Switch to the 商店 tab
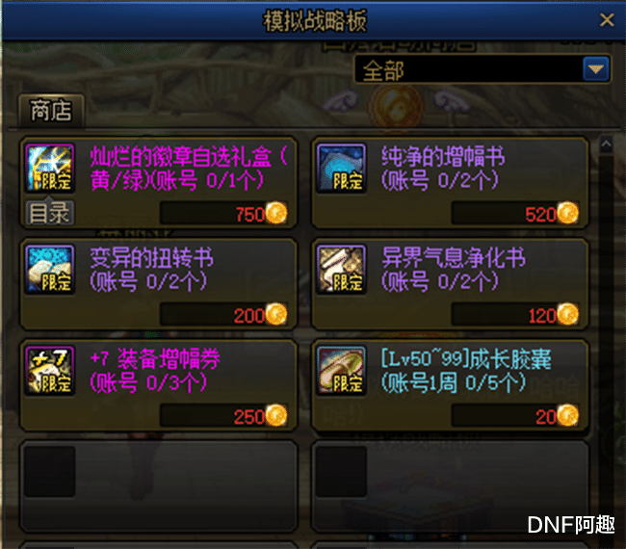The image size is (626, 549). (51, 111)
